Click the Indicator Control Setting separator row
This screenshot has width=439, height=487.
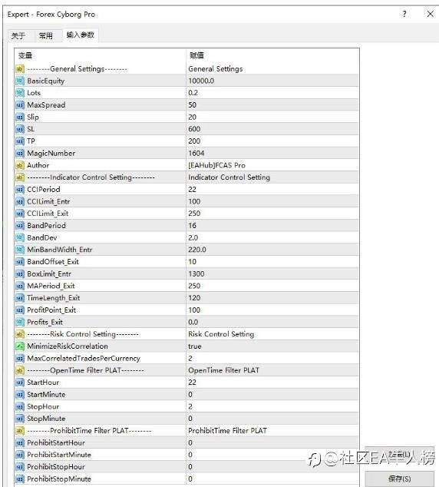click(x=186, y=177)
